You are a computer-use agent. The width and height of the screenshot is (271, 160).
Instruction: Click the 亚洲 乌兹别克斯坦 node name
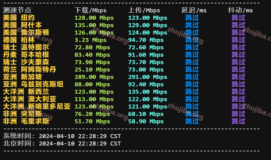pos(33,84)
